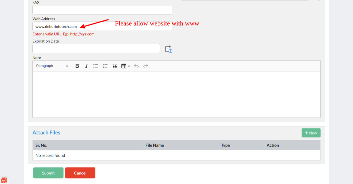This screenshot has width=353, height=184.
Task: Cancel the form
Action: pyautogui.click(x=80, y=173)
